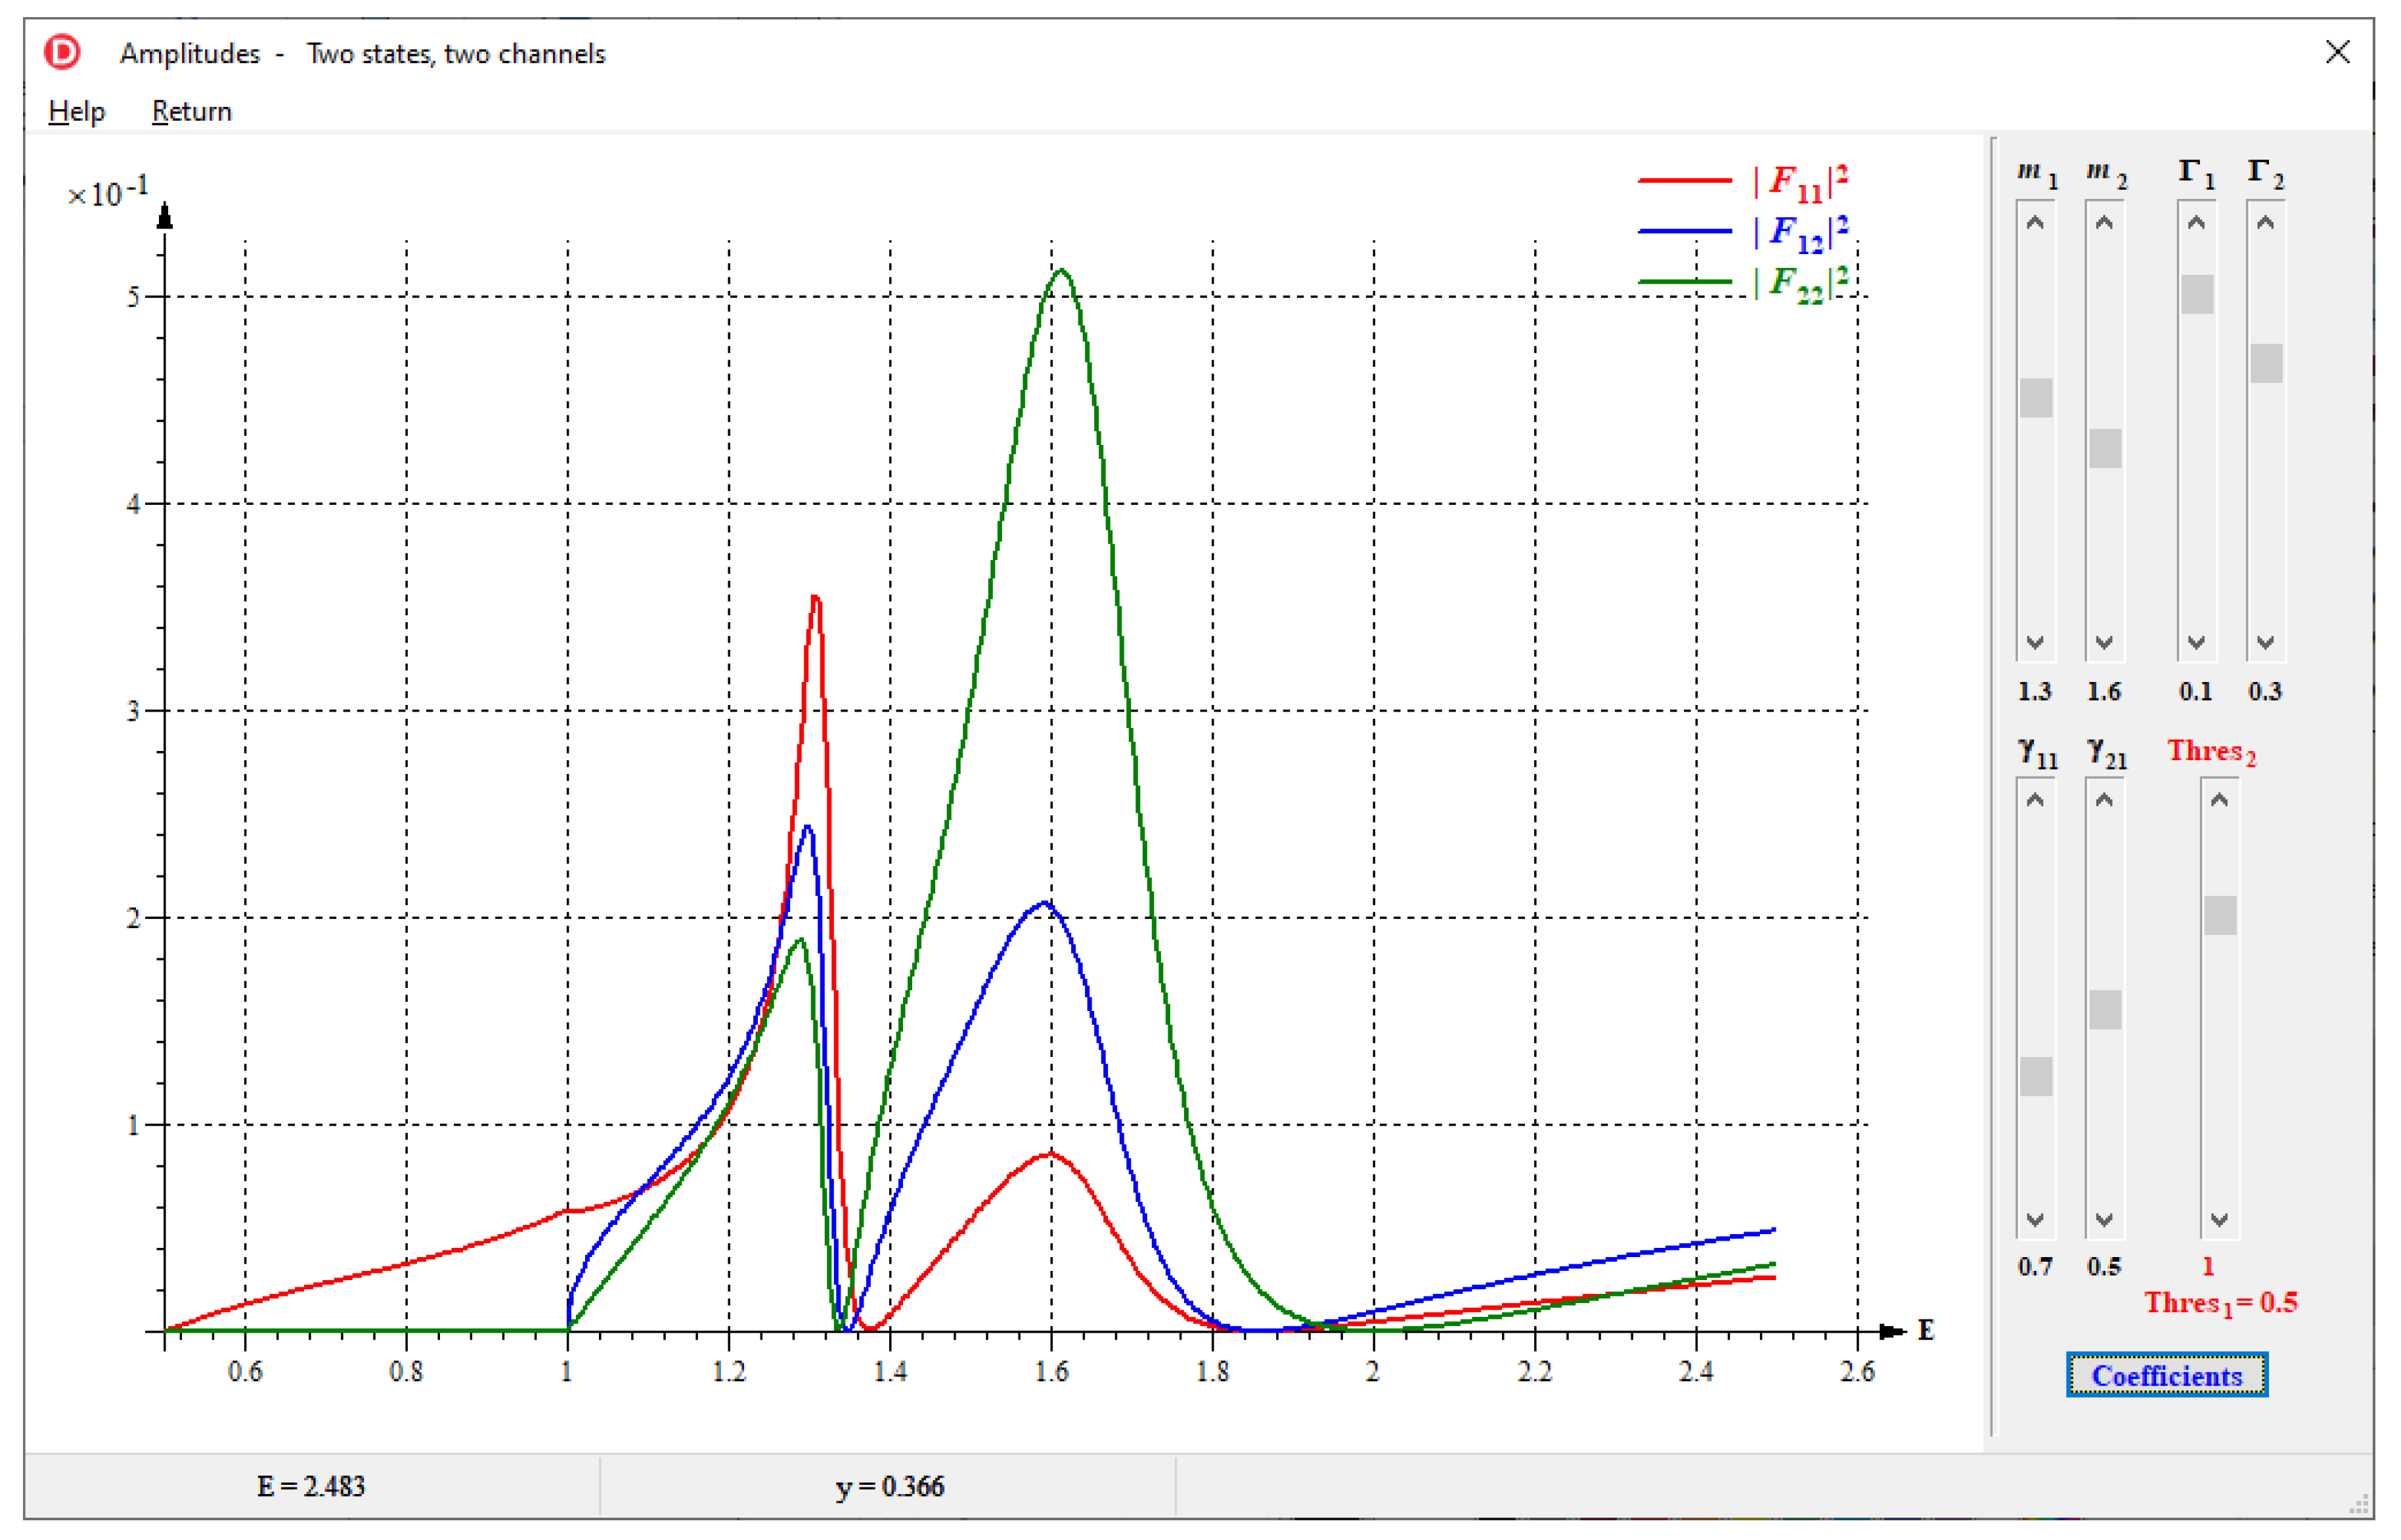
Task: Click the down arrow of the m1 slider
Action: click(2035, 642)
